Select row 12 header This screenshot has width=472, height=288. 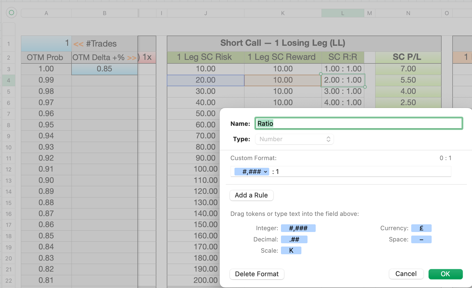9,169
